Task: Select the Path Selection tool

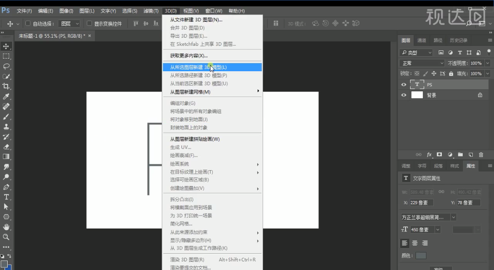Action: pos(6,206)
